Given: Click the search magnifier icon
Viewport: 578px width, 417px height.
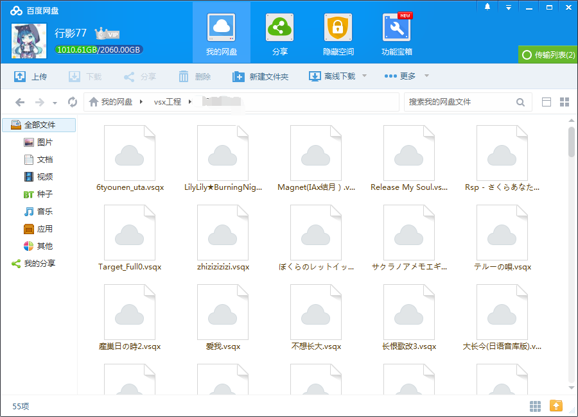Looking at the screenshot, I should [520, 102].
